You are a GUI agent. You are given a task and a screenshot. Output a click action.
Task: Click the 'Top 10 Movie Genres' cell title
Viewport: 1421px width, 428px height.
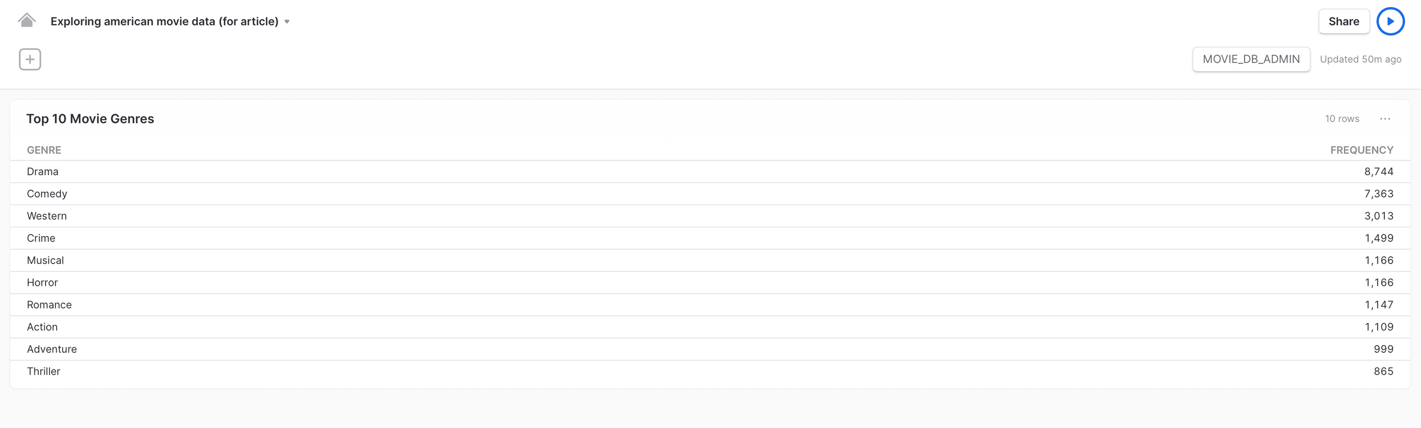[x=90, y=118]
